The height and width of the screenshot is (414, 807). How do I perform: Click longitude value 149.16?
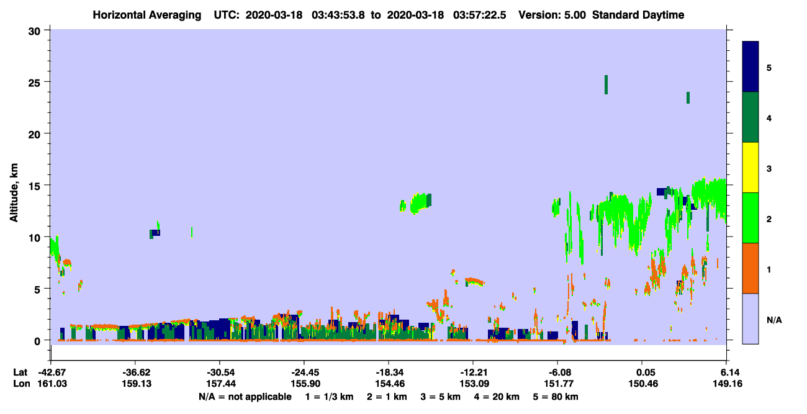coord(727,384)
